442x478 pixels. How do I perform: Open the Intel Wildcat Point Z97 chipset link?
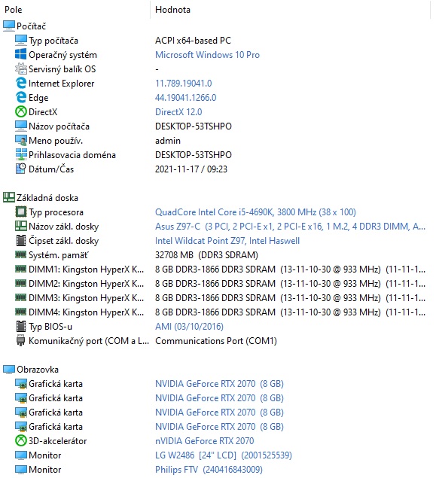(227, 241)
